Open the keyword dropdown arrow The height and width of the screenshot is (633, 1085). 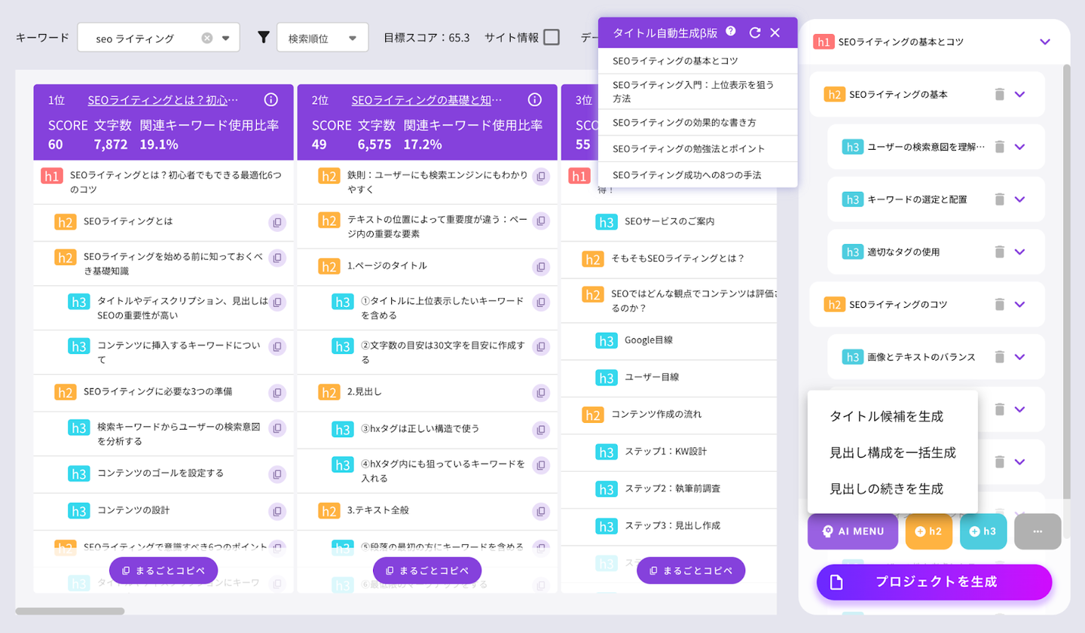[225, 38]
